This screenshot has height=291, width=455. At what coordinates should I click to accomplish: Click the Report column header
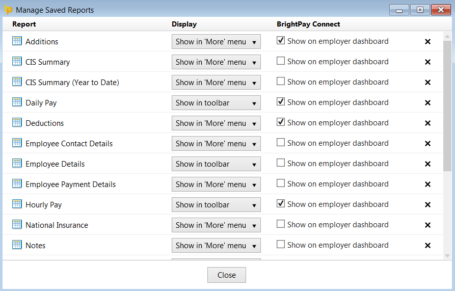pos(24,24)
